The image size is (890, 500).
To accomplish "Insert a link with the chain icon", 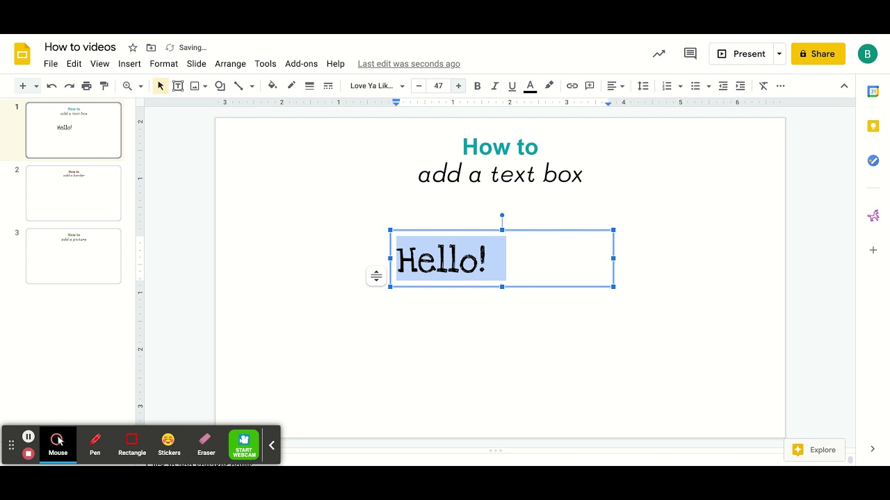I will click(572, 86).
